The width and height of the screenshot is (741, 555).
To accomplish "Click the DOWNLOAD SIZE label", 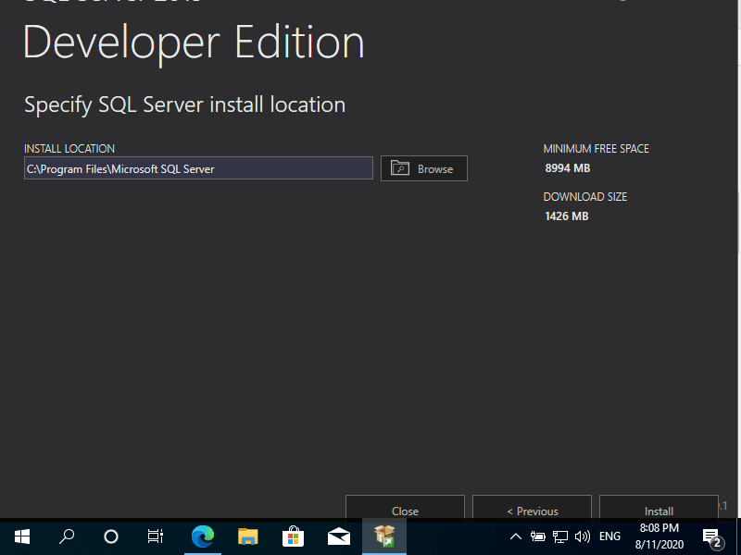I will pos(585,197).
